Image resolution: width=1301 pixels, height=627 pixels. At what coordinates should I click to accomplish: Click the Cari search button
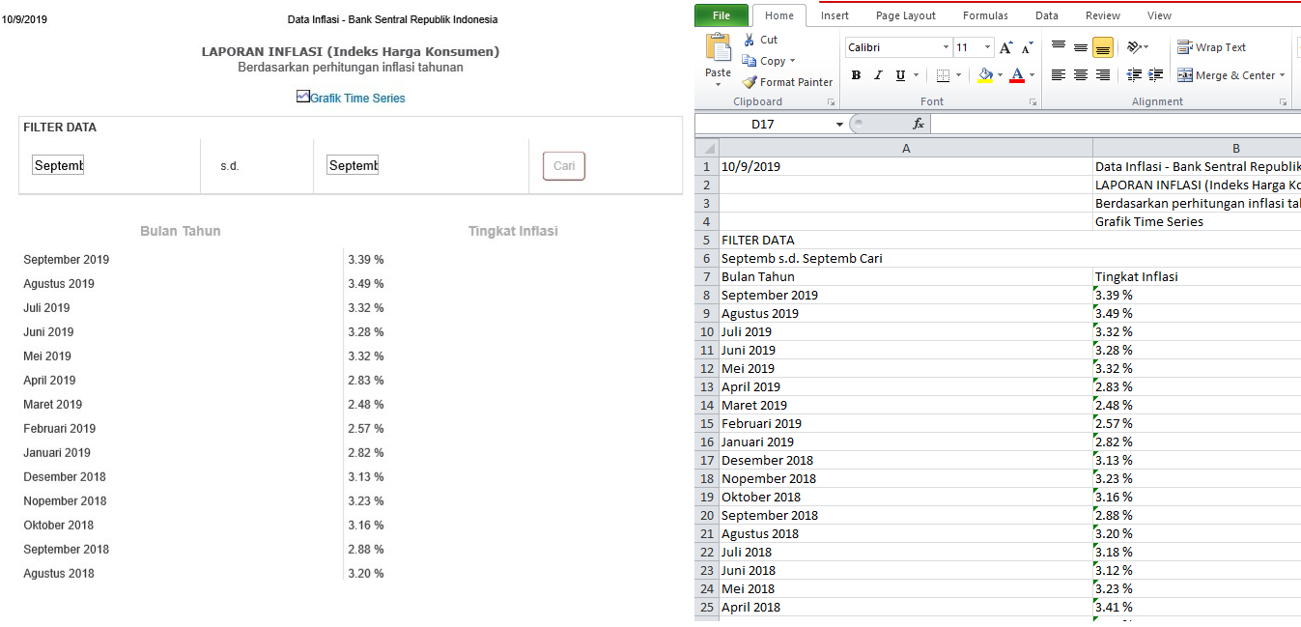(563, 165)
